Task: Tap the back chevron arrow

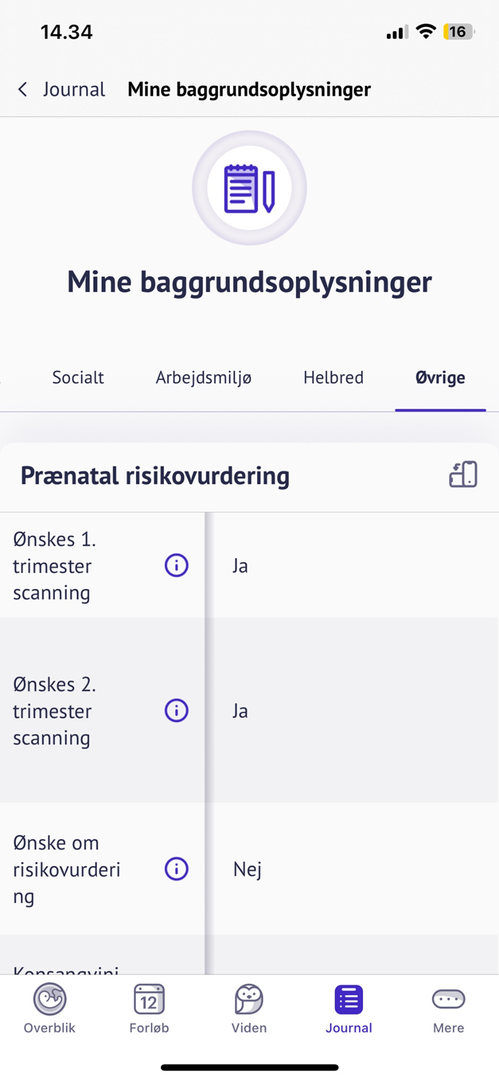Action: [23, 90]
